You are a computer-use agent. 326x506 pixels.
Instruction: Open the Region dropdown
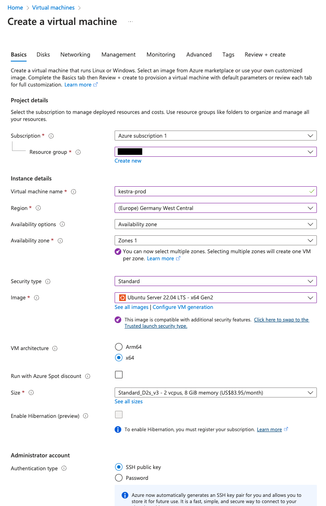point(216,208)
